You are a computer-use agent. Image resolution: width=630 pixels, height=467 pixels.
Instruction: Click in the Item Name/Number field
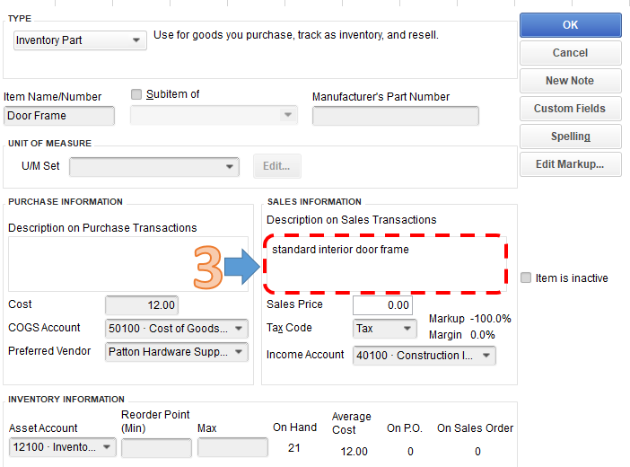coord(59,116)
